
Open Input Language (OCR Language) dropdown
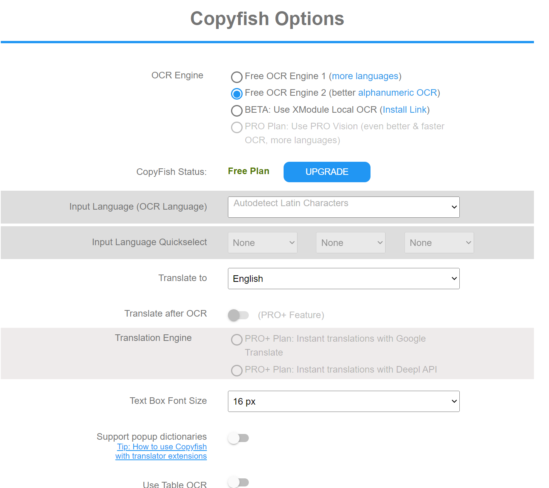pos(343,207)
